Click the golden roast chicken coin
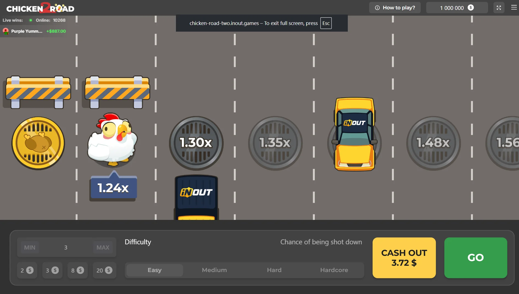 point(38,143)
